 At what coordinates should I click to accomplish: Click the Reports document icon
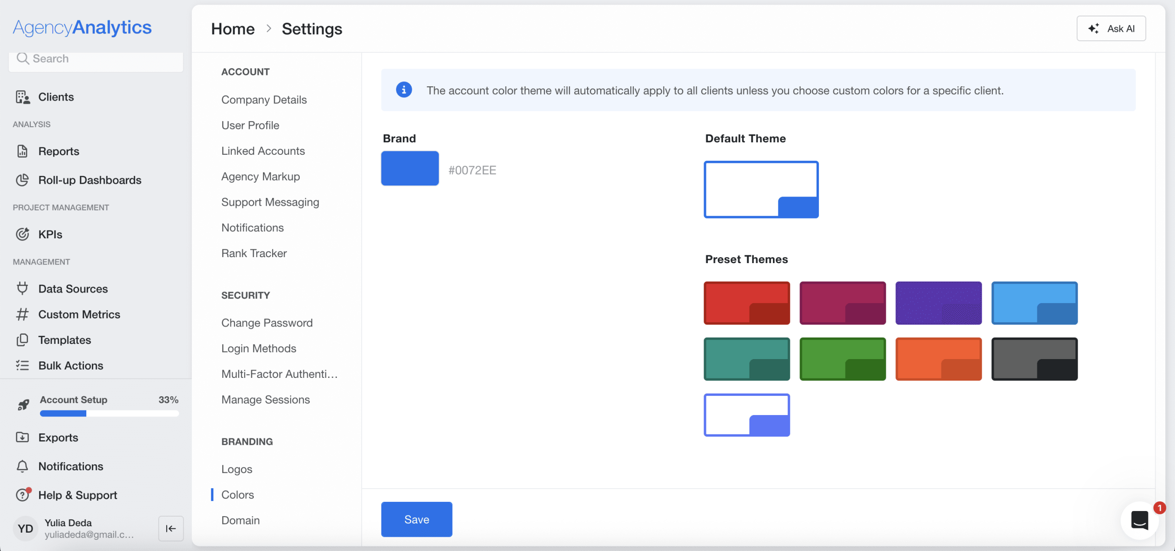click(22, 151)
